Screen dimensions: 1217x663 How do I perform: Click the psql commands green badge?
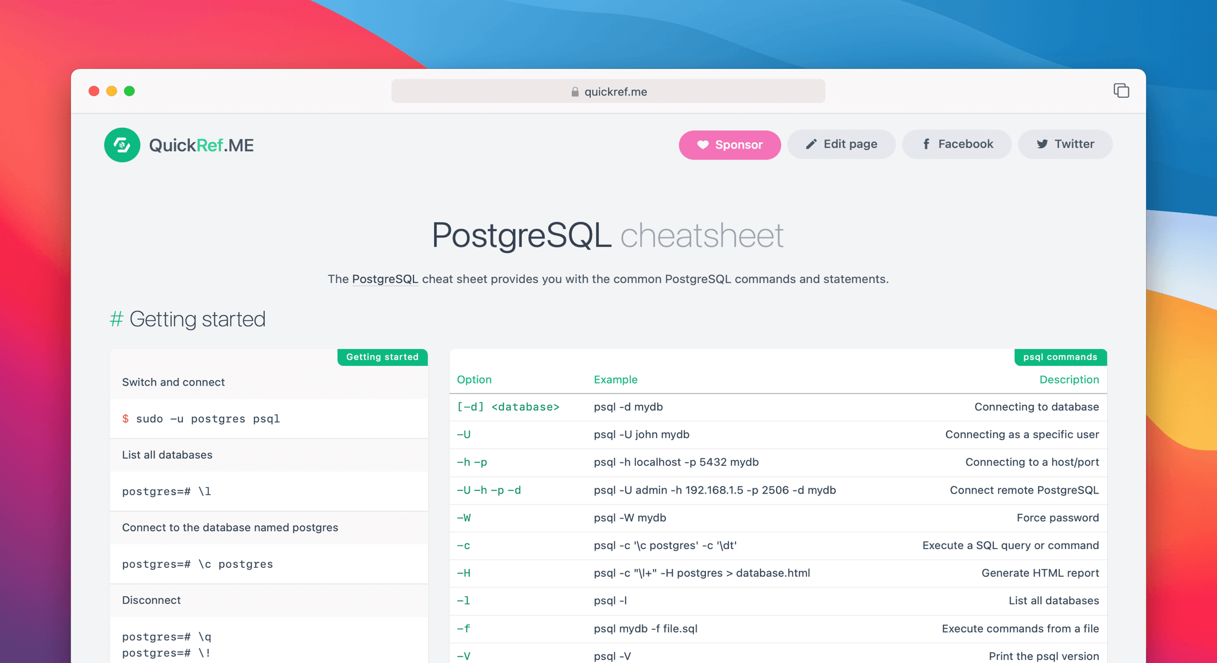click(x=1060, y=357)
